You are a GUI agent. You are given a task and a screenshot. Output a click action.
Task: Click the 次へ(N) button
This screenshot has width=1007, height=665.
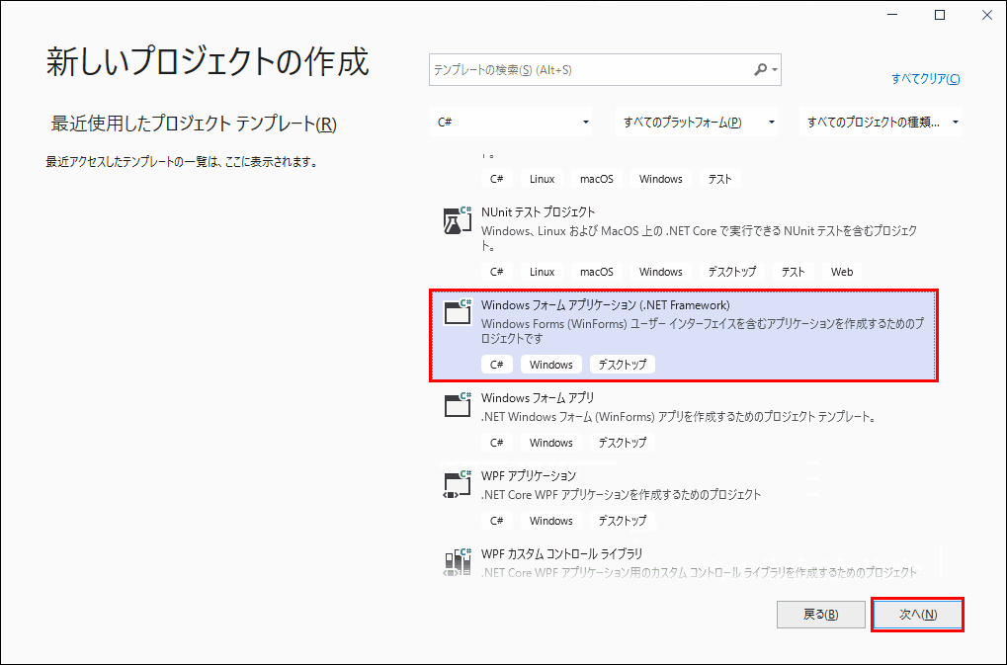tap(918, 615)
